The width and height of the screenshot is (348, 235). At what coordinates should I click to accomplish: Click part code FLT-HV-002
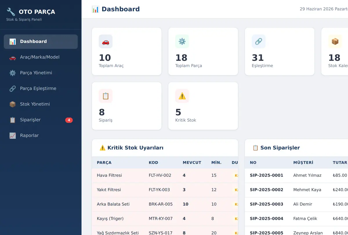pyautogui.click(x=160, y=175)
